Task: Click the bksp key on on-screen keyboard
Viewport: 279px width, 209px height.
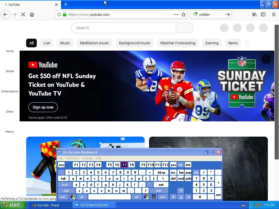Action: click(x=161, y=172)
